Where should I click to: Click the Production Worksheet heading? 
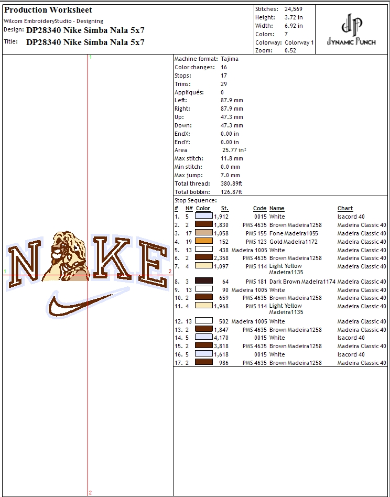click(48, 10)
